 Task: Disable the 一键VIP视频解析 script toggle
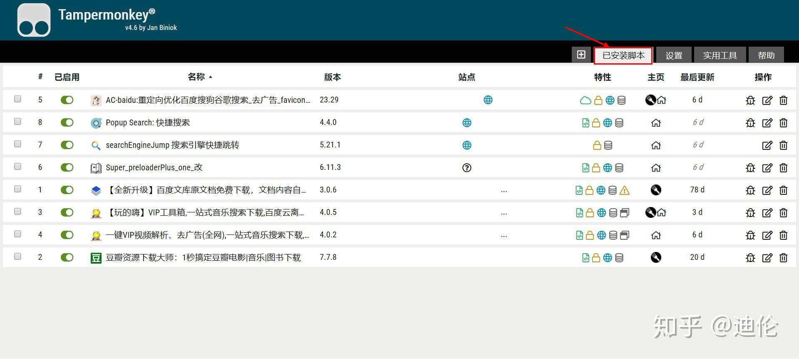pos(67,235)
